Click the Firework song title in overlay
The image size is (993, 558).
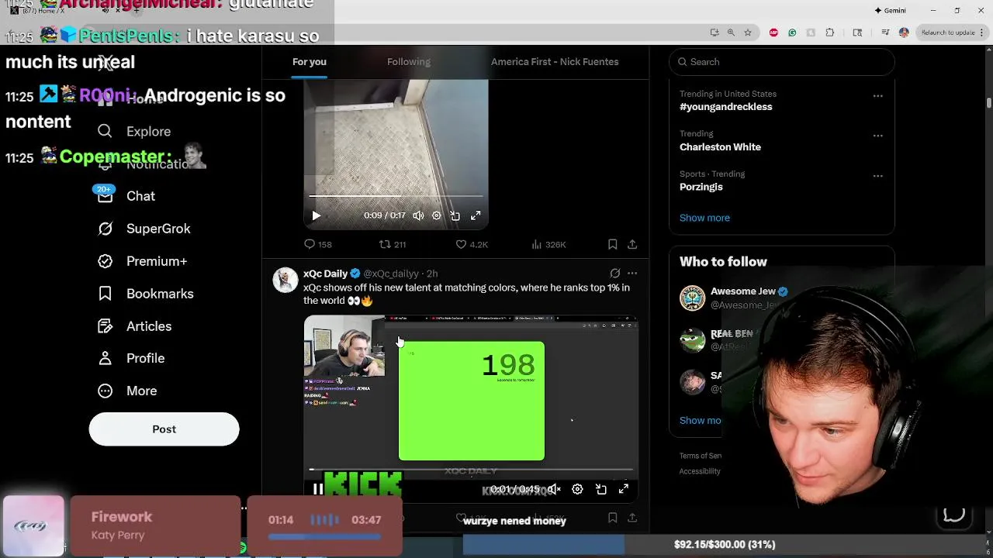pyautogui.click(x=122, y=517)
